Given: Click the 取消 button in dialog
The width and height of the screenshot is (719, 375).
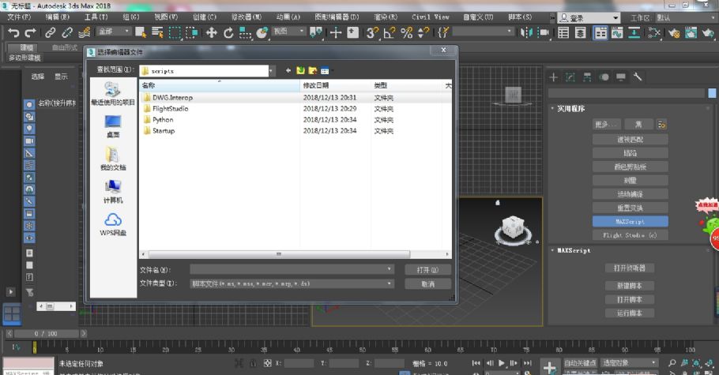Looking at the screenshot, I should [427, 284].
